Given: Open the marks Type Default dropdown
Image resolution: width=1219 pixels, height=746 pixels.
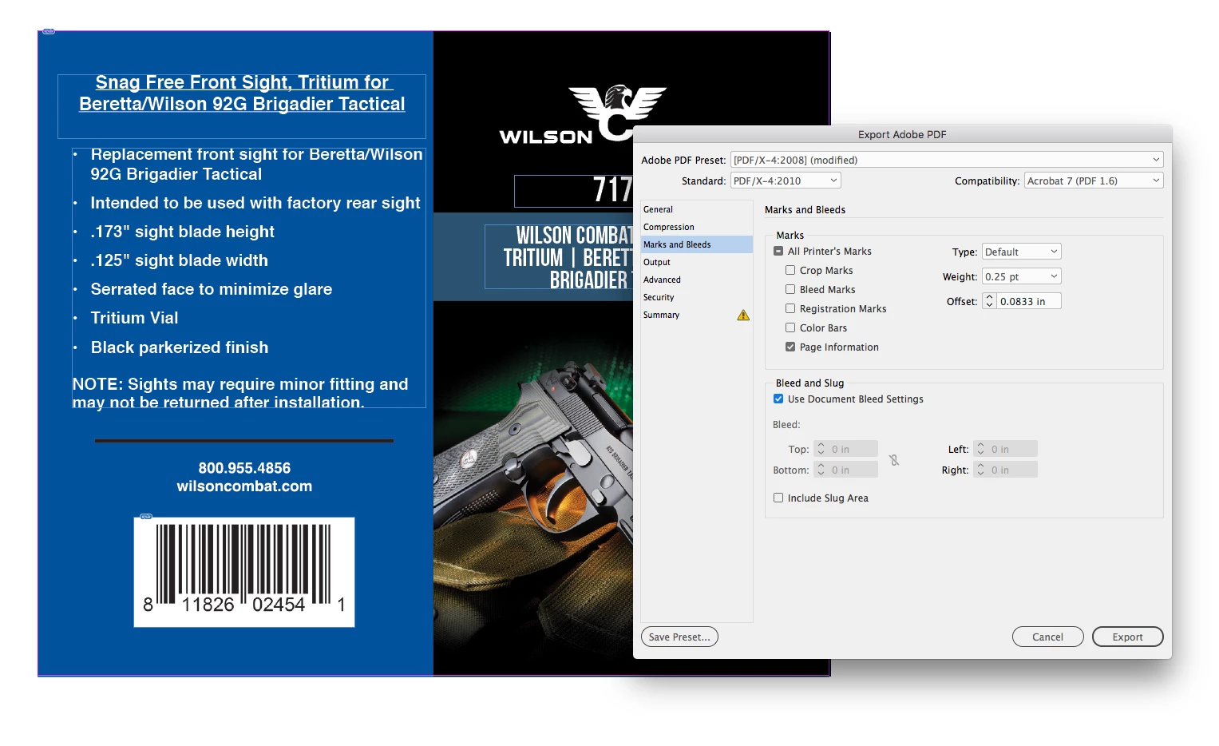Looking at the screenshot, I should click(1021, 252).
